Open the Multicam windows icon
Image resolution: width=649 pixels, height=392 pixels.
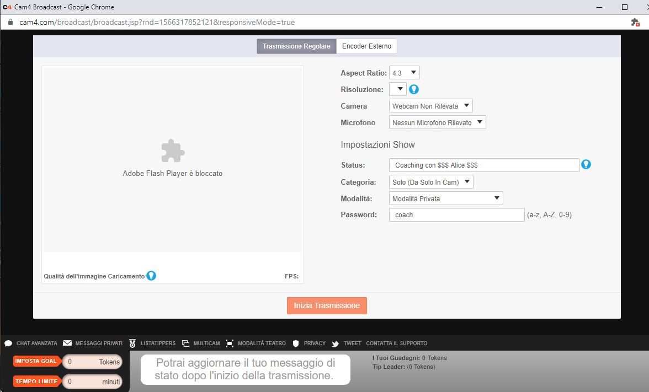click(185, 343)
